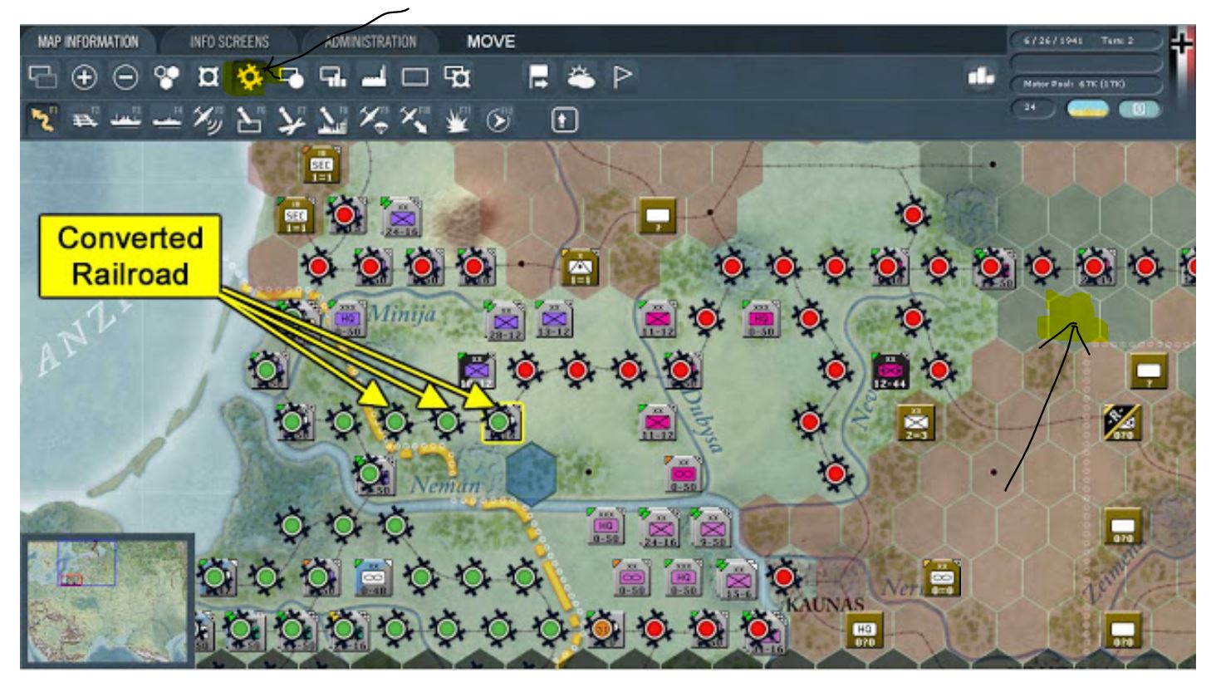Click the 24 admin points field
The image size is (1216, 692).
click(x=1032, y=108)
